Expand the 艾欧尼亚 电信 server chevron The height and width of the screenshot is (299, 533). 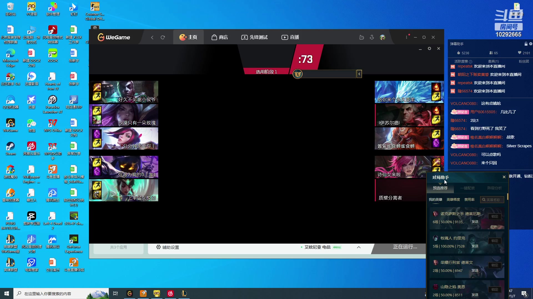359,247
